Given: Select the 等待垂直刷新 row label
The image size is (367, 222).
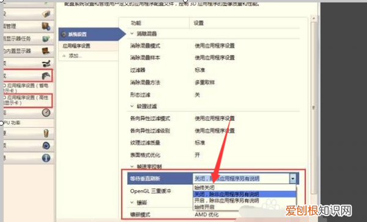Looking at the screenshot, I should 145,179.
